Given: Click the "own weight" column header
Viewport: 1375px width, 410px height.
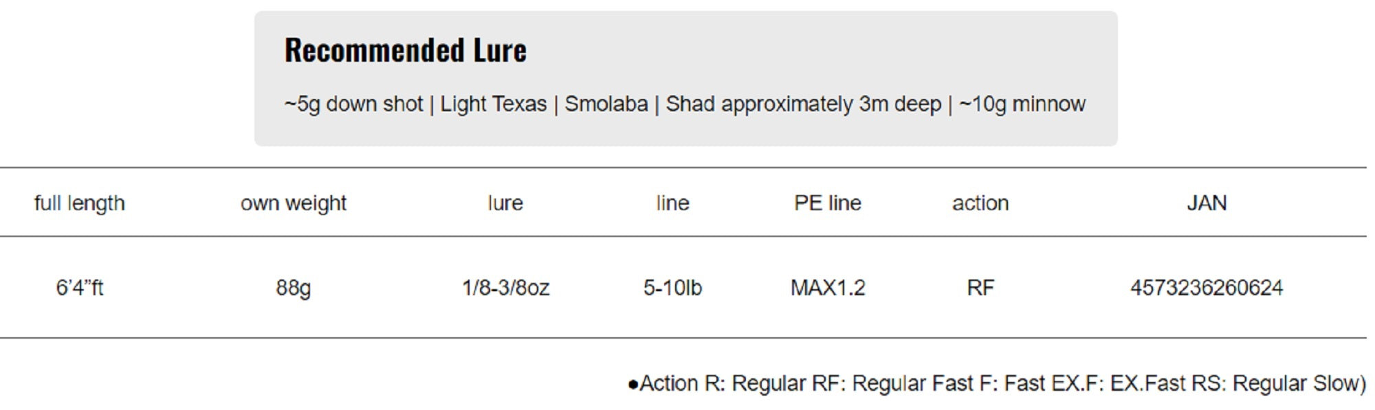Looking at the screenshot, I should [x=294, y=203].
